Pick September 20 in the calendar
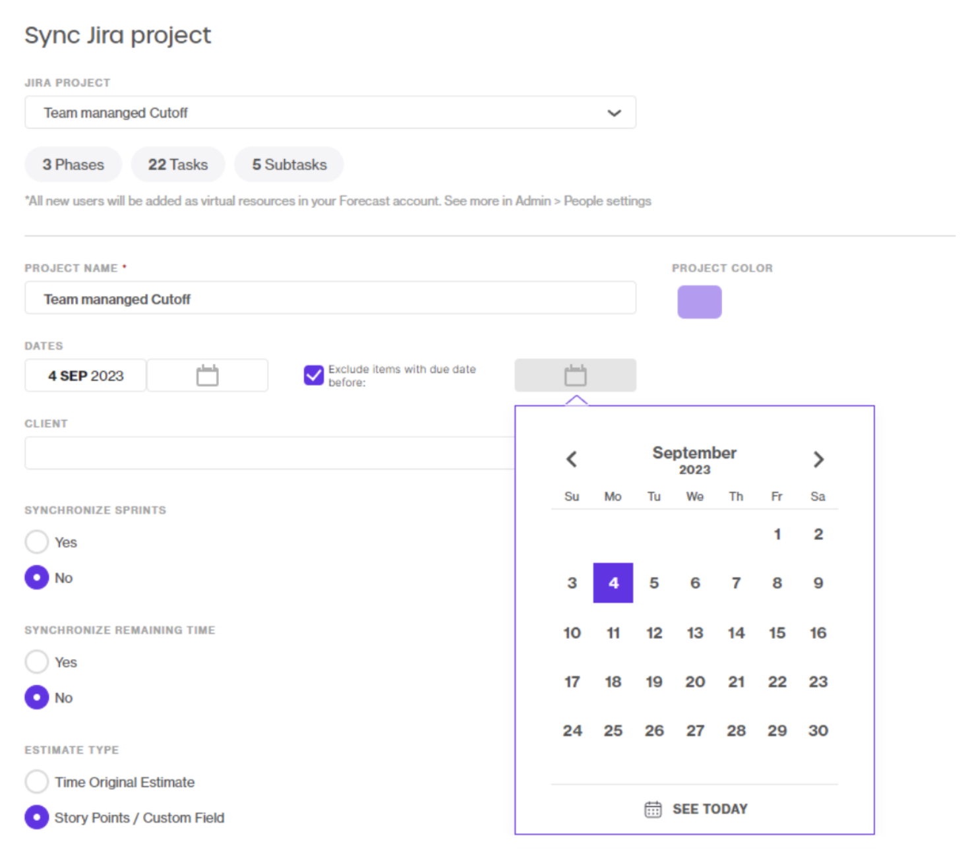The width and height of the screenshot is (968, 865). [x=695, y=682]
